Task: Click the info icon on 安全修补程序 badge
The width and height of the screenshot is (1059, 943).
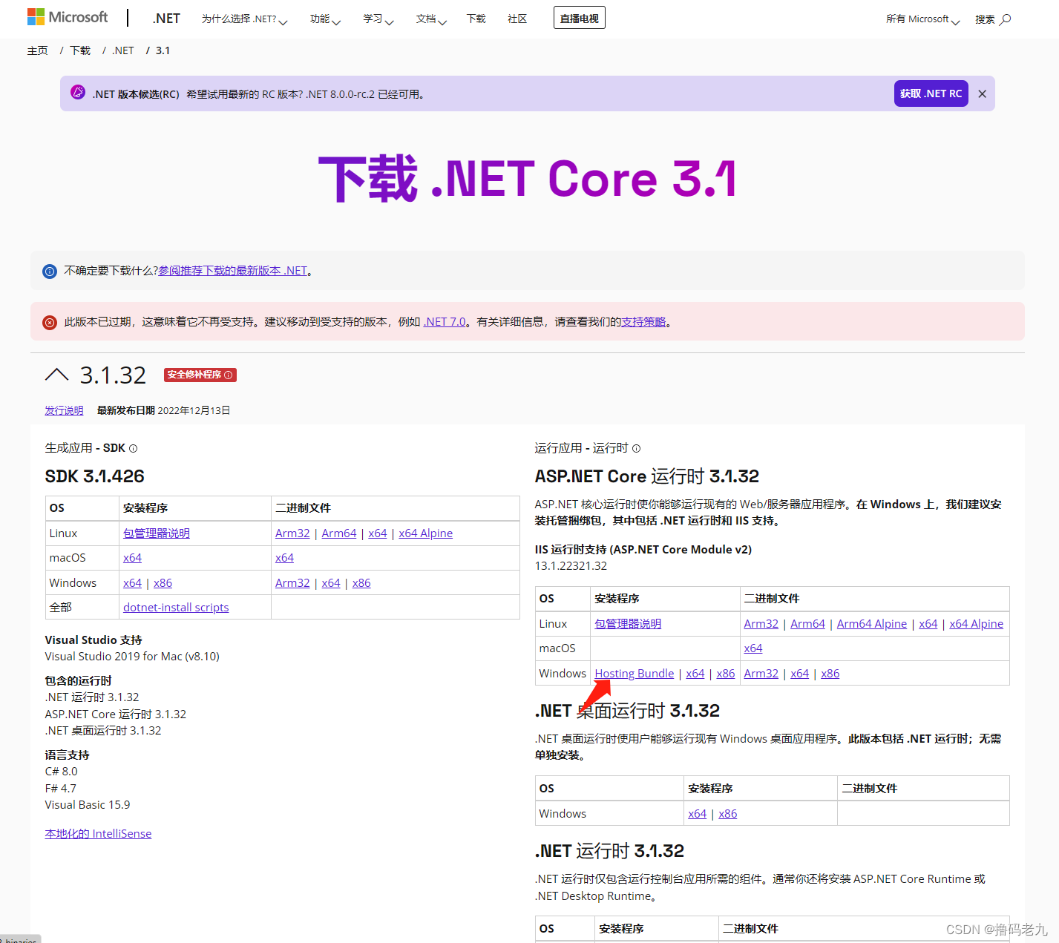Action: (x=229, y=375)
